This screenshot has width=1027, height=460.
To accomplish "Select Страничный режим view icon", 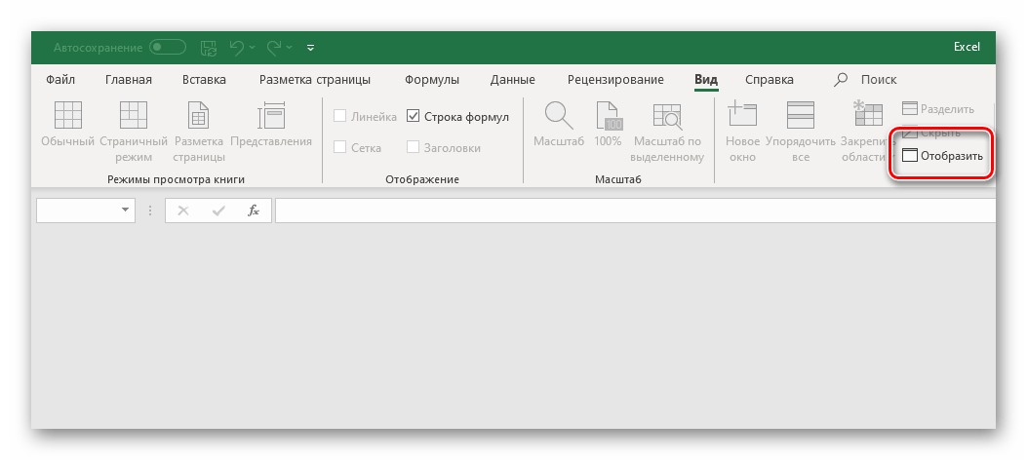I will click(x=133, y=116).
